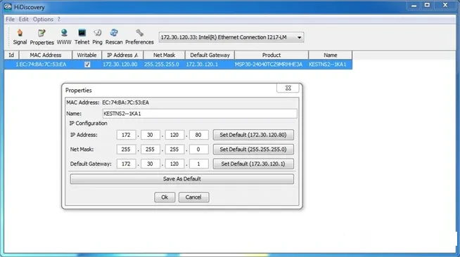This screenshot has height=257, width=460.
Task: Close the HiDiscovery window
Action: pyautogui.click(x=445, y=6)
